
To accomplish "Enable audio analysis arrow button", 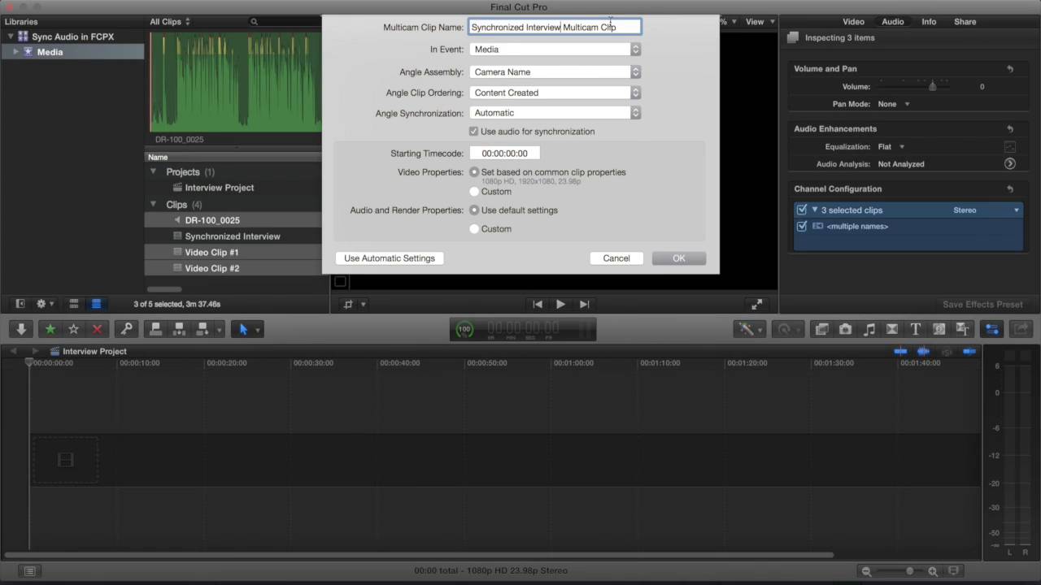I will pos(1009,163).
